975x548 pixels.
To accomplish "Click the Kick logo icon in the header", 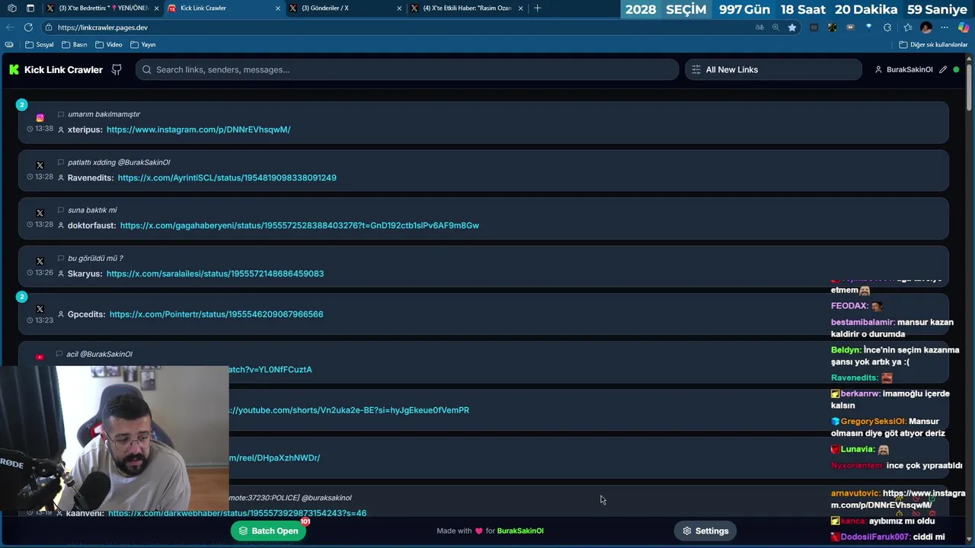I will click(x=14, y=69).
